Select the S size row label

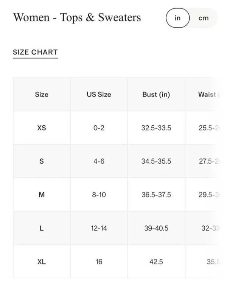(42, 161)
